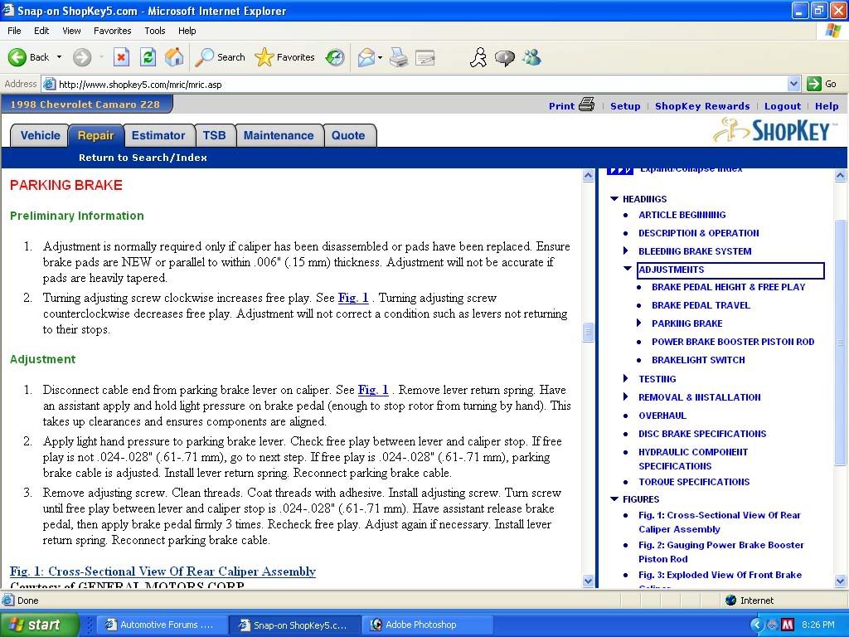Open ShopKey Rewards link
The width and height of the screenshot is (849, 637).
pos(702,106)
